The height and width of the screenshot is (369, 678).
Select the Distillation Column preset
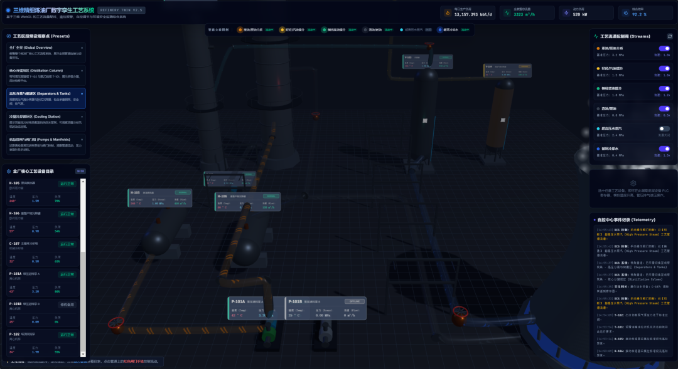point(46,75)
